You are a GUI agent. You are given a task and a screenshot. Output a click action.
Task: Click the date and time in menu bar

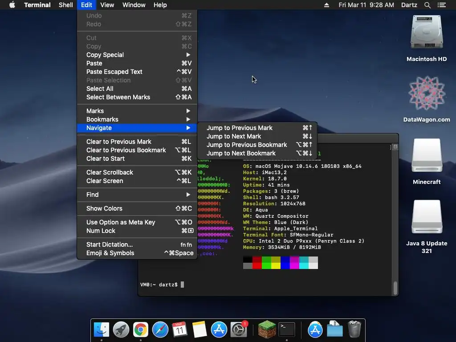click(x=366, y=5)
